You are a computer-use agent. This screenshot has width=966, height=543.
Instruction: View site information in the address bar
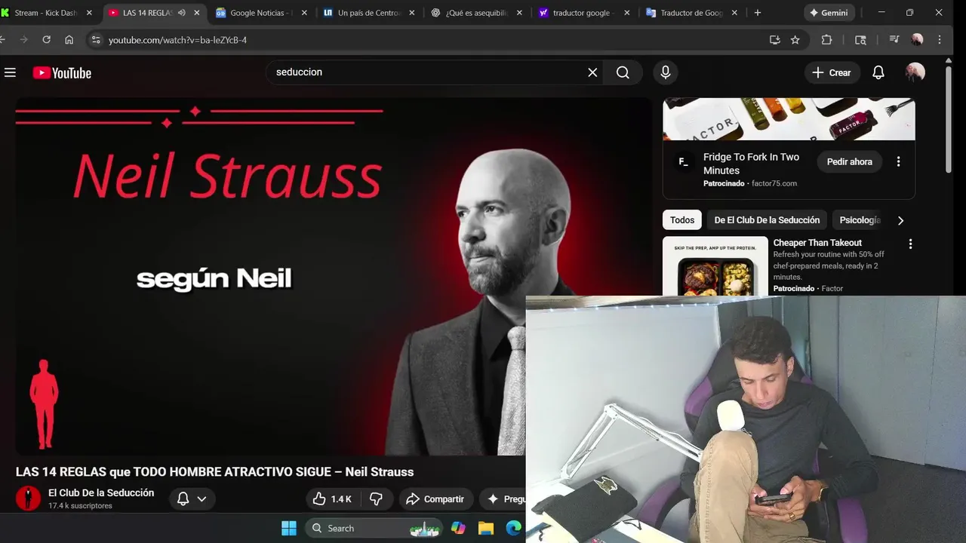(95, 40)
